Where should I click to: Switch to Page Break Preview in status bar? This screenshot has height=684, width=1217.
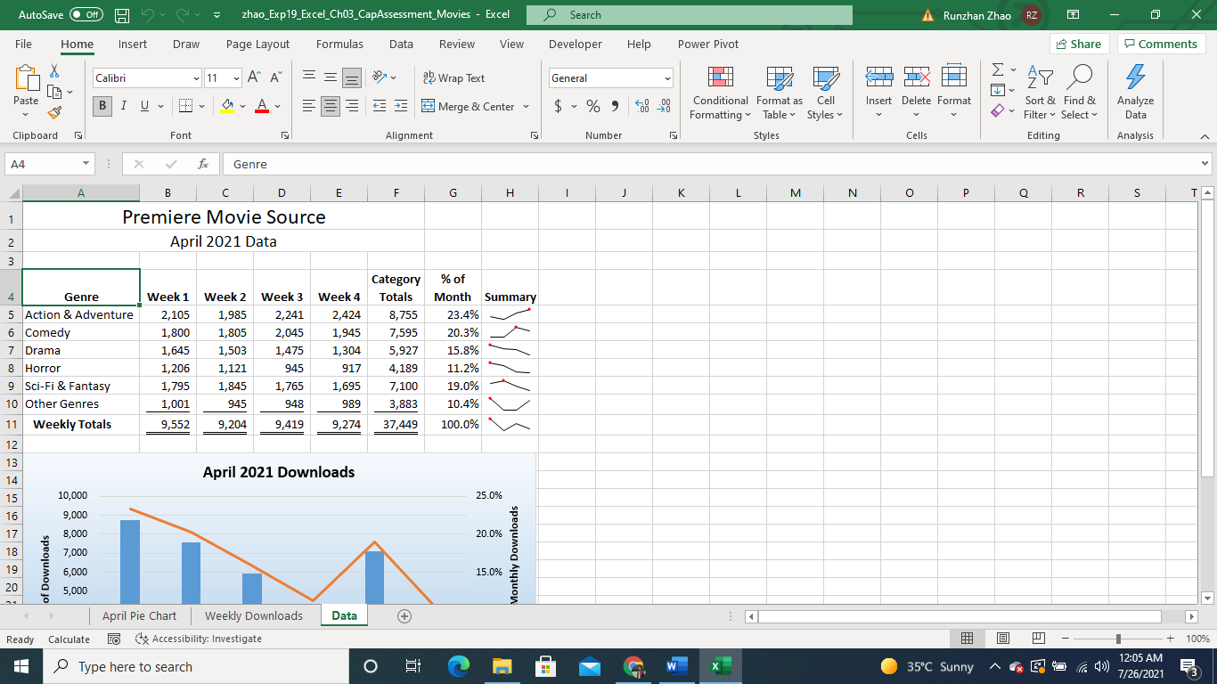tap(1038, 639)
